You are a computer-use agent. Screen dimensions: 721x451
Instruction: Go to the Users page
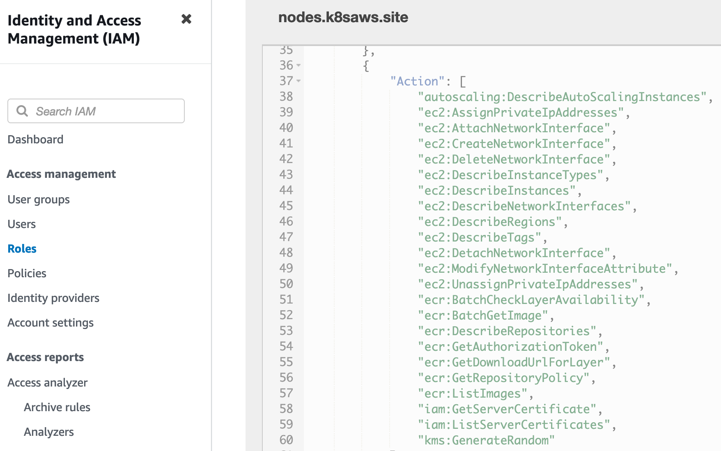point(22,224)
